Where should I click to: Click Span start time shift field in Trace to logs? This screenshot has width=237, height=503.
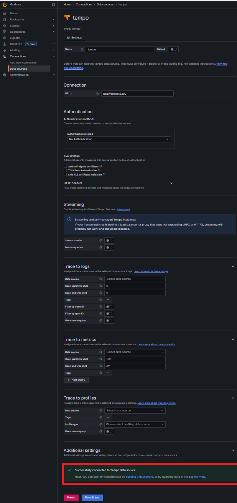click(135, 286)
